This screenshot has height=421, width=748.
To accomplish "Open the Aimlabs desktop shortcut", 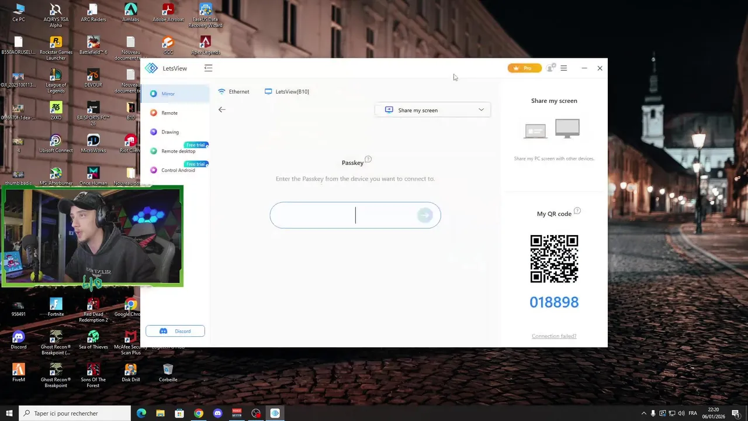I will (131, 13).
